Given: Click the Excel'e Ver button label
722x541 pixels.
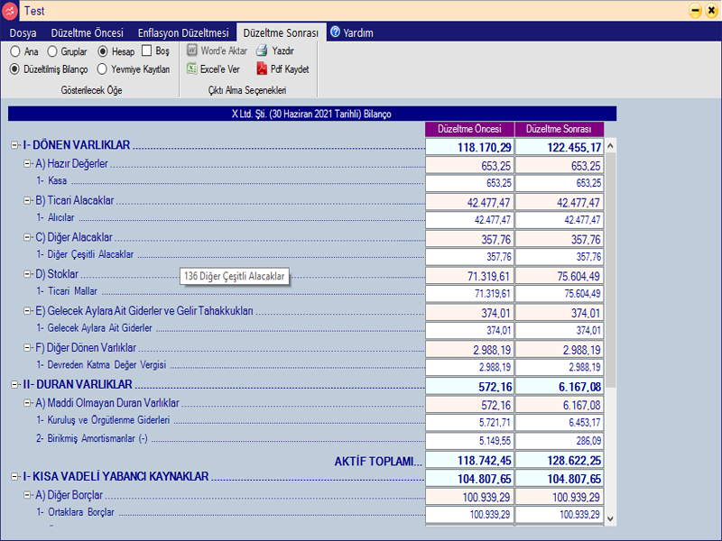Looking at the screenshot, I should click(220, 69).
